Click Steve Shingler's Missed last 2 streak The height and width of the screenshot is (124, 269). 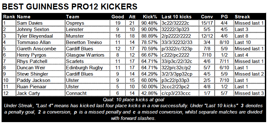[x=249, y=74]
